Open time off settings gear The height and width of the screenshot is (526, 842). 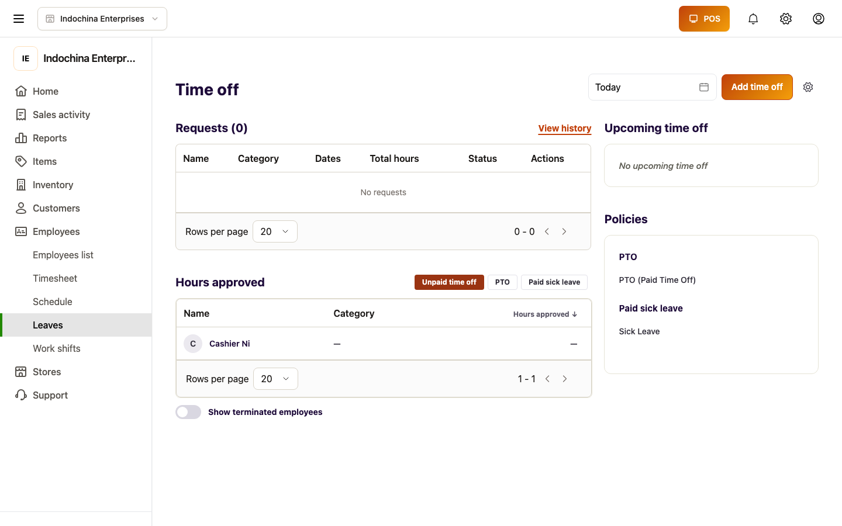pos(808,87)
